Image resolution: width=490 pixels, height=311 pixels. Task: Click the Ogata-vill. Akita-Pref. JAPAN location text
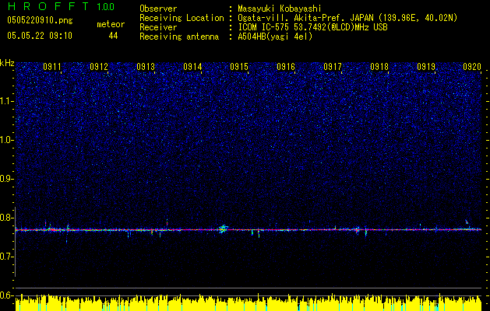347,18
